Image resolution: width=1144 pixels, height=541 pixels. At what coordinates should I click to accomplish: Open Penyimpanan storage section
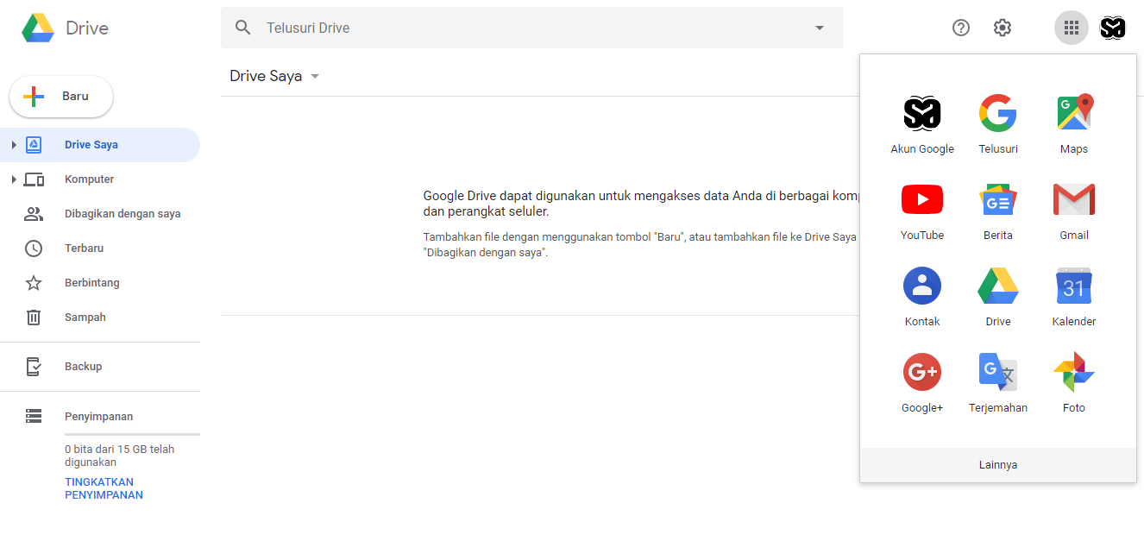tap(100, 417)
